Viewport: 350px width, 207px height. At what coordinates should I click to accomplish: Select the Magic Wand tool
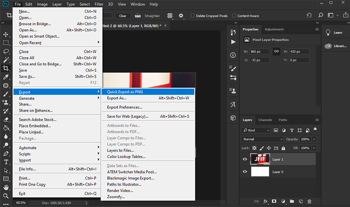[x=6, y=60]
